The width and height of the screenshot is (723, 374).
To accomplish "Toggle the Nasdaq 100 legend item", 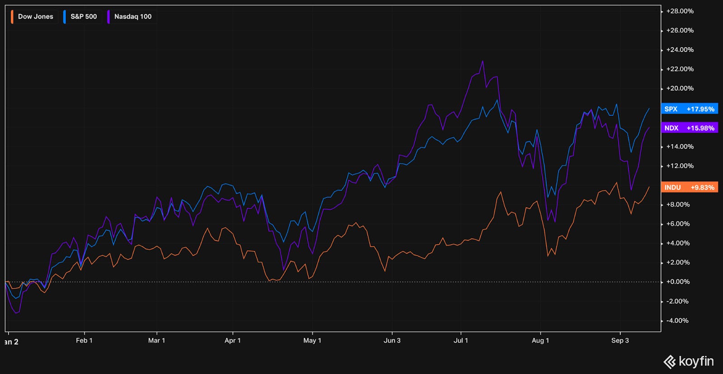I will pos(131,17).
